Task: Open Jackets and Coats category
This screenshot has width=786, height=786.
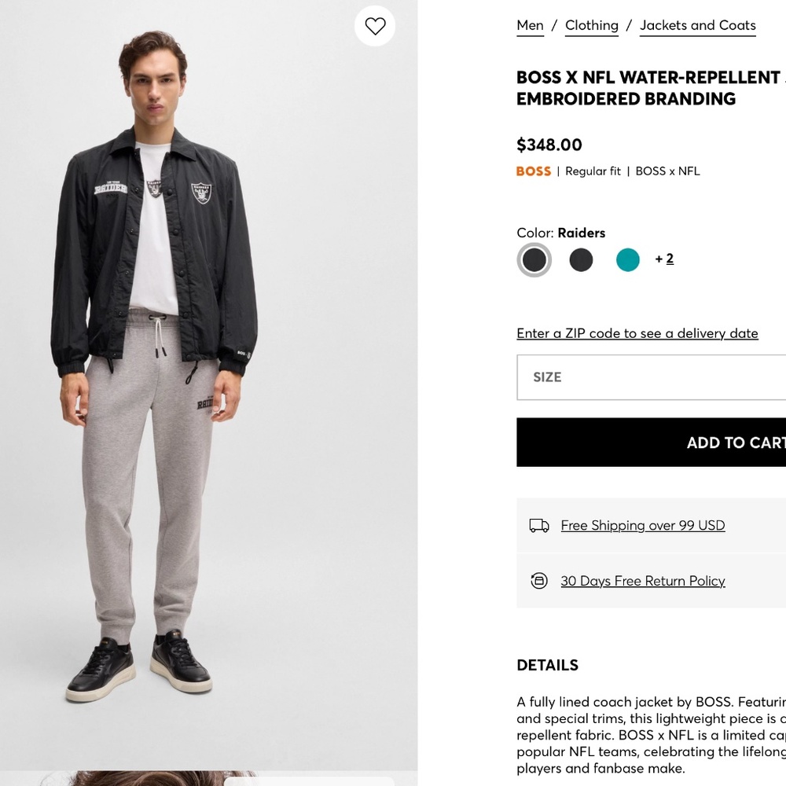Action: [x=697, y=25]
